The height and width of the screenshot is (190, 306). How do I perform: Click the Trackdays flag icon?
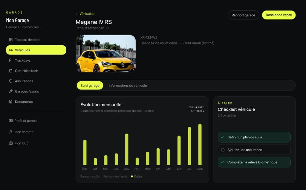[11, 61]
